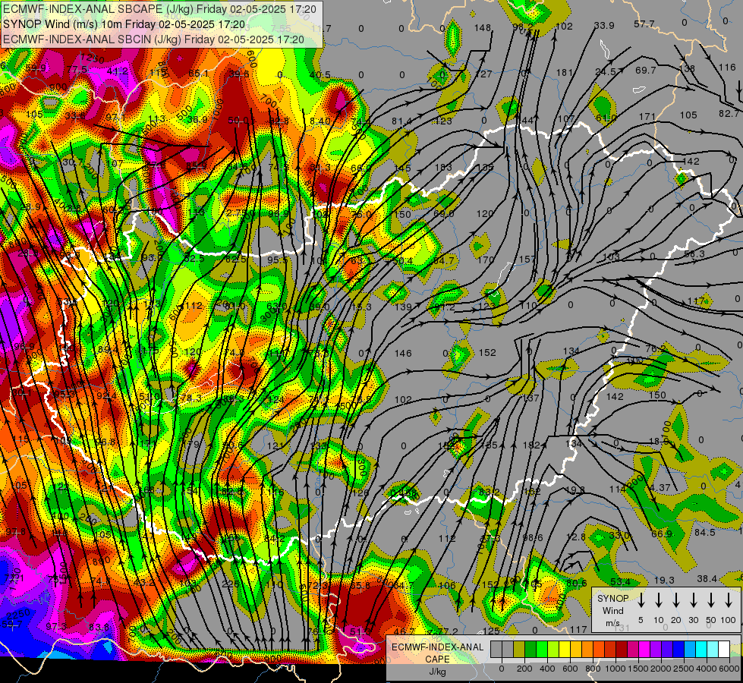The image size is (743, 683).
Task: Click the 100 label under wind legend arrow
Action: 729,620
